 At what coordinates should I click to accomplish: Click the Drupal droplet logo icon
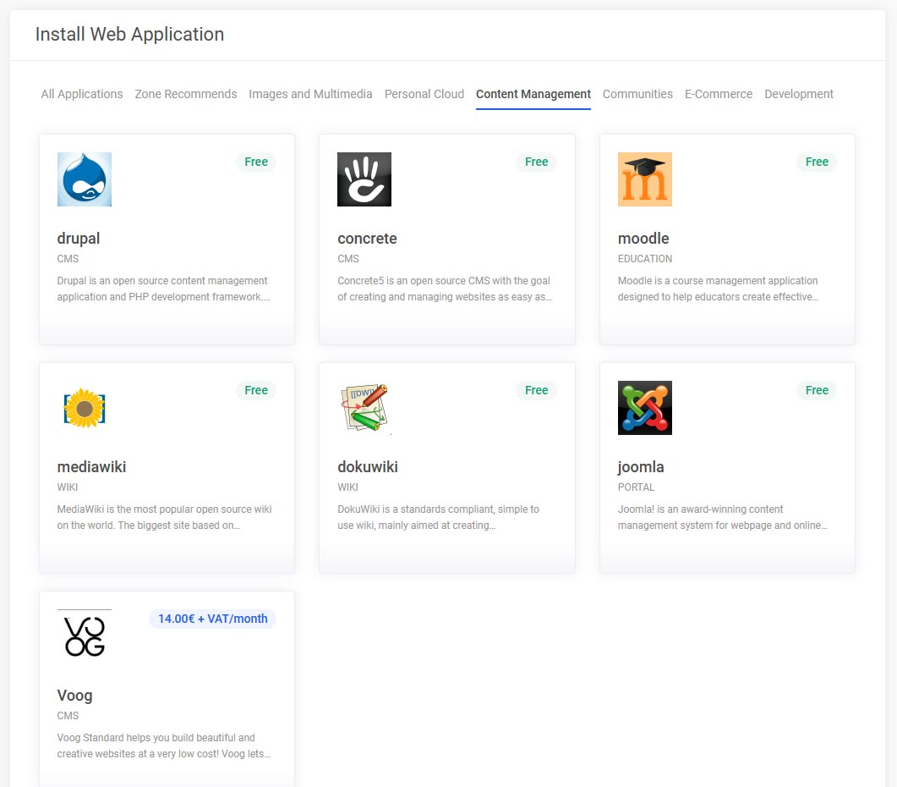[84, 179]
